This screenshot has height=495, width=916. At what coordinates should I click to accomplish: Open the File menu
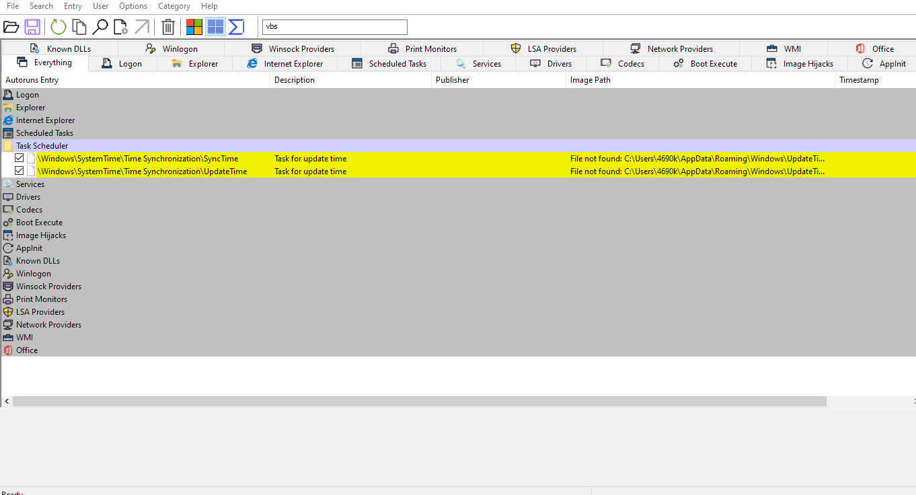pyautogui.click(x=13, y=6)
